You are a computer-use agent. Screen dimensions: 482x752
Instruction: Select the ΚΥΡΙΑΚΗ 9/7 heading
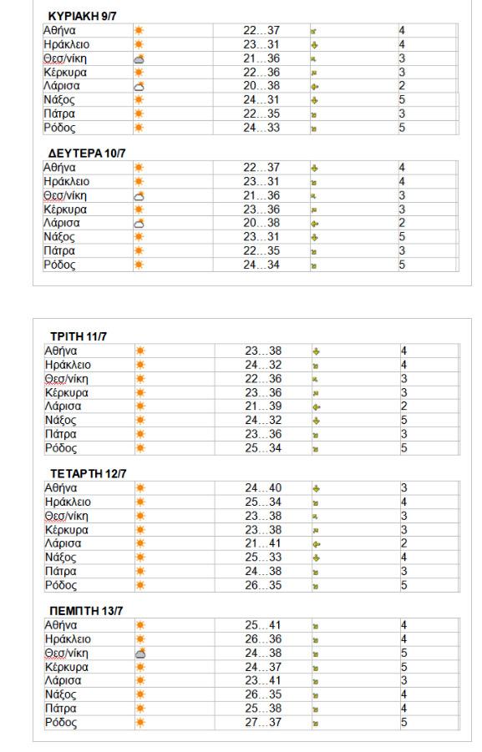tap(82, 17)
